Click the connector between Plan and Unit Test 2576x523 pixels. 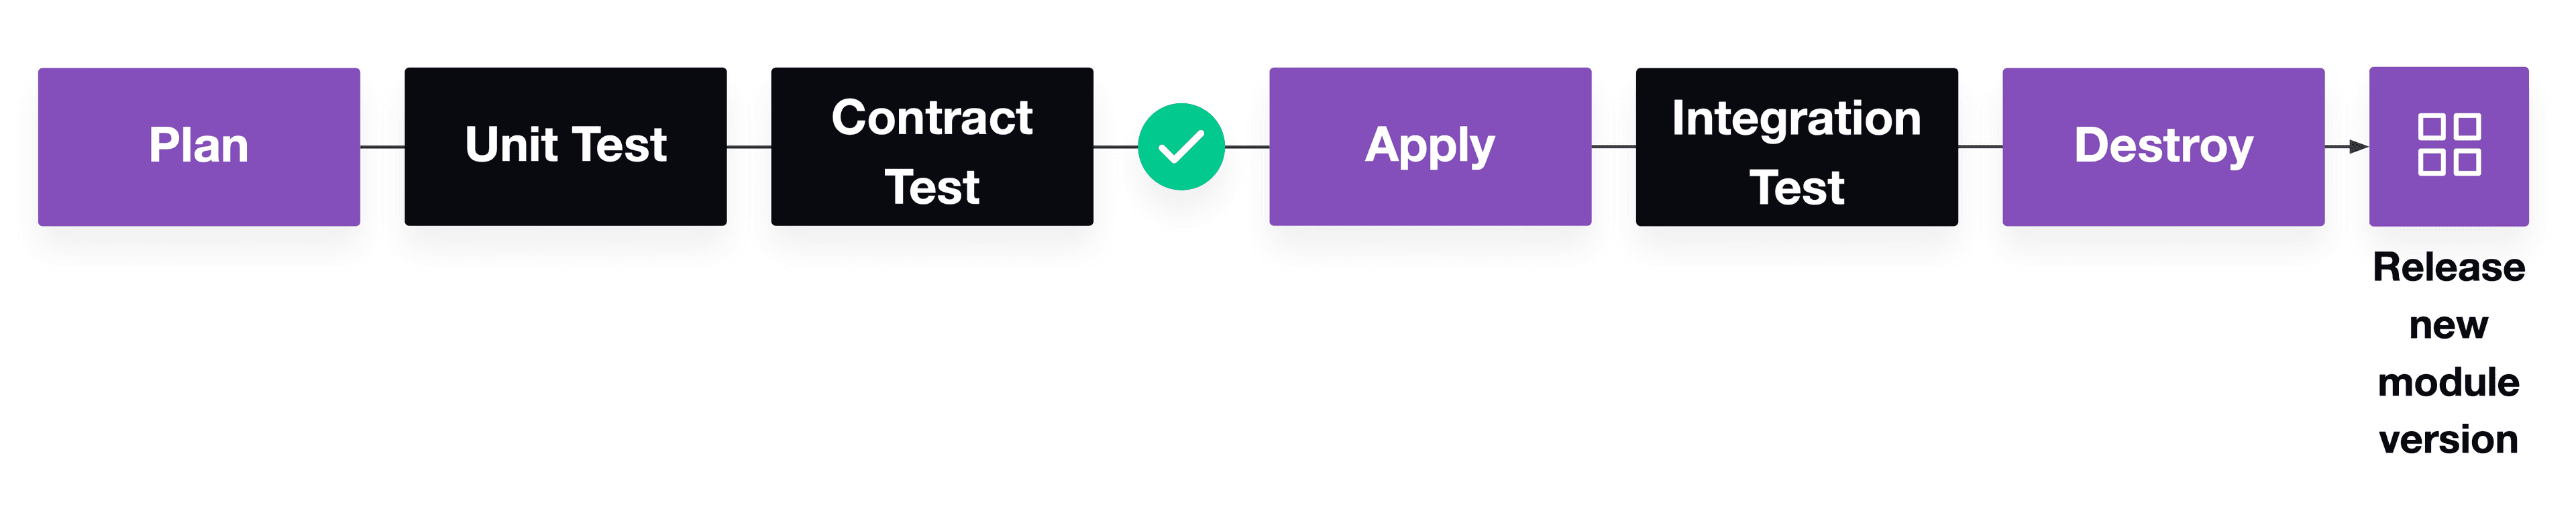(x=382, y=147)
